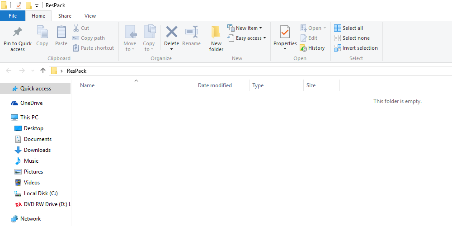Image resolution: width=452 pixels, height=226 pixels.
Task: Open the Customize Quick Access Toolbar arrow
Action: [x=37, y=6]
